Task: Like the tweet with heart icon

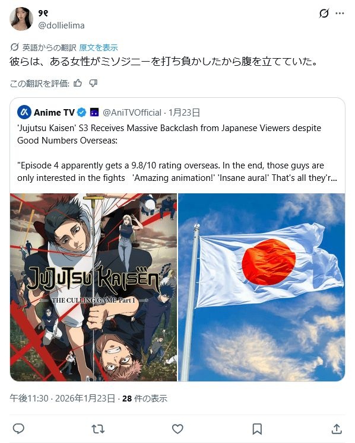Action: click(178, 429)
